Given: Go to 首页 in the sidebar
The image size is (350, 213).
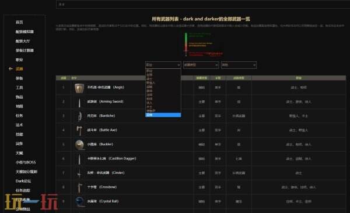Looking at the screenshot, I should tap(19, 22).
